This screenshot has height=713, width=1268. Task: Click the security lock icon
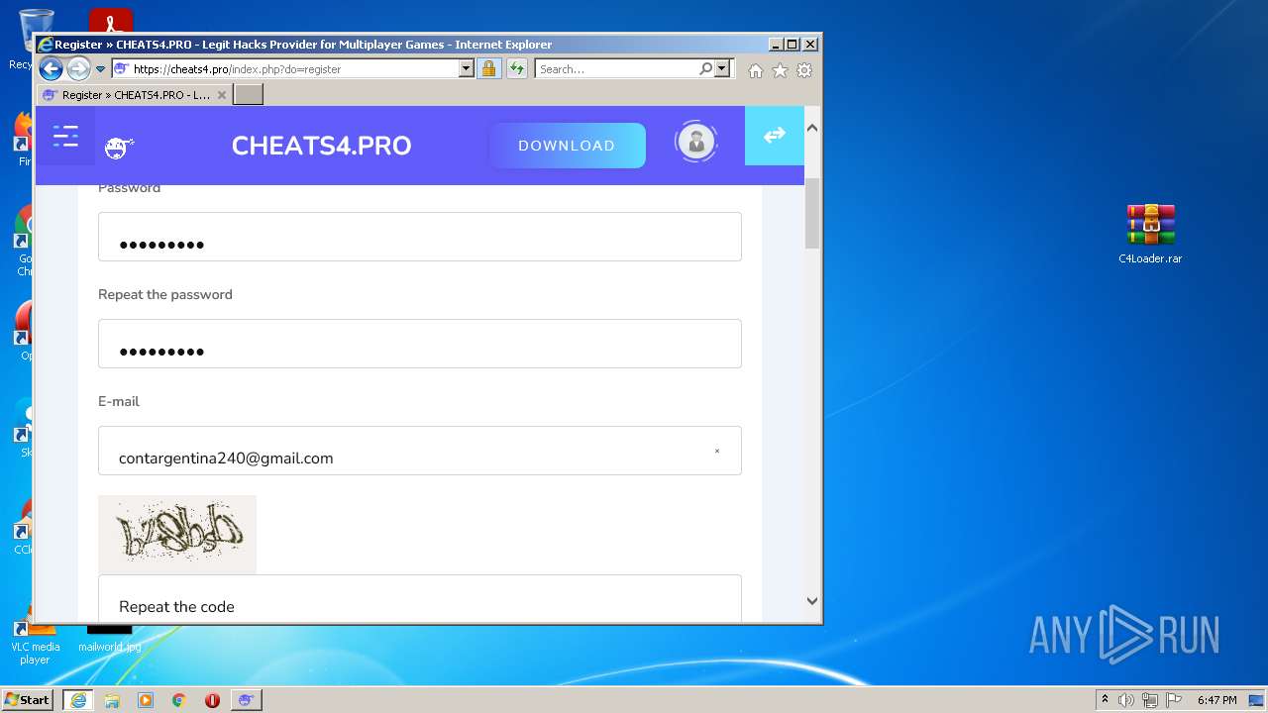click(488, 69)
